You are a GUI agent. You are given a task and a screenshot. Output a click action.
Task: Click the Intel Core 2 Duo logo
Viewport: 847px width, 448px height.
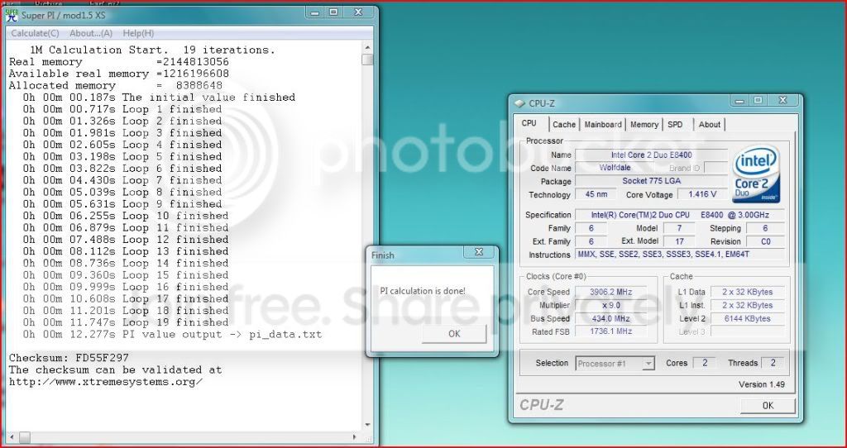coord(756,174)
